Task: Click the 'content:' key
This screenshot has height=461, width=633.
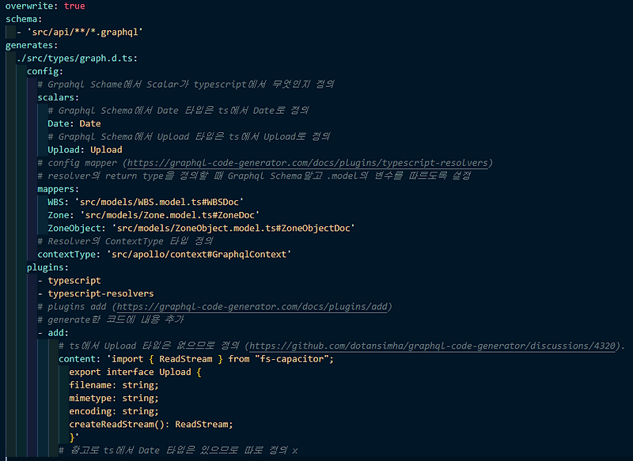Action: [x=79, y=359]
